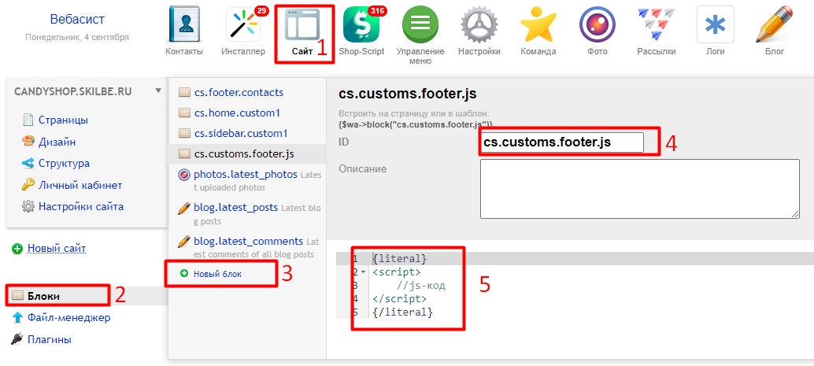Collapse the script tag on line 2

pyautogui.click(x=363, y=272)
